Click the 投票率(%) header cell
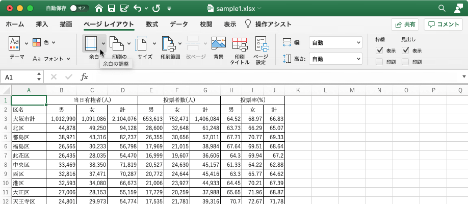Screen dimensions: 468x204 (x=253, y=100)
